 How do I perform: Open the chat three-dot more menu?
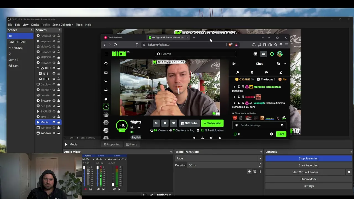[x=285, y=64]
